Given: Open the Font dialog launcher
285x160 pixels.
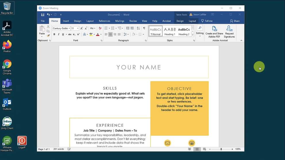Looking at the screenshot, I should pos(101,40).
